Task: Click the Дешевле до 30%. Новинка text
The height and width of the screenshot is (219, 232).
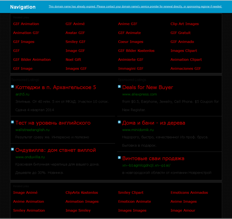Action: coord(39,173)
